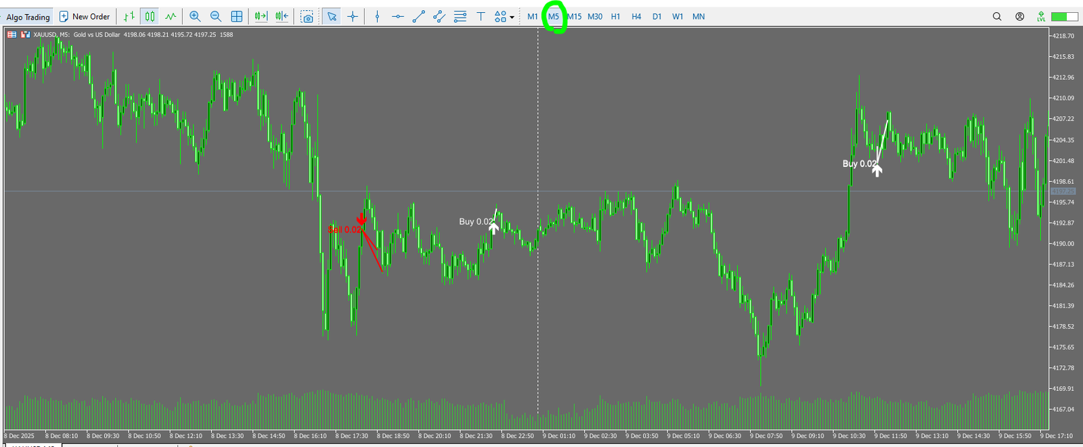Viewport: 1083px width, 447px height.
Task: Switch to M5 timeframe
Action: pos(554,16)
